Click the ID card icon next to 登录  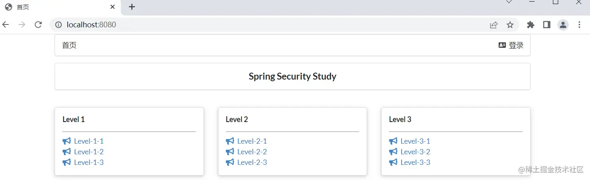coord(502,45)
